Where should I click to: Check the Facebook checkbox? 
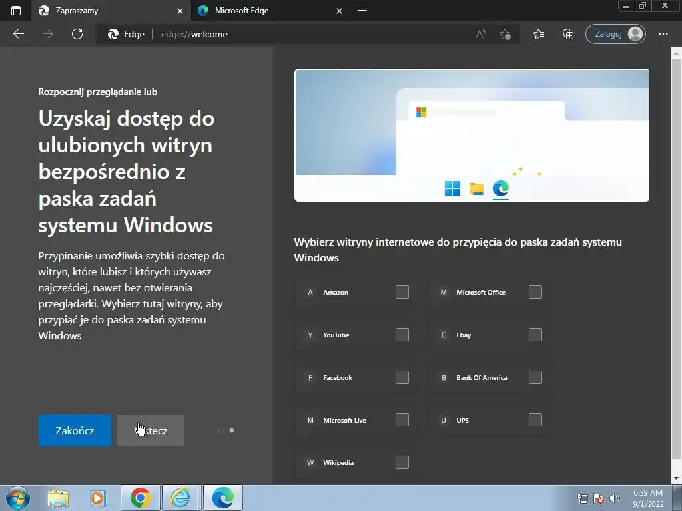tap(402, 378)
